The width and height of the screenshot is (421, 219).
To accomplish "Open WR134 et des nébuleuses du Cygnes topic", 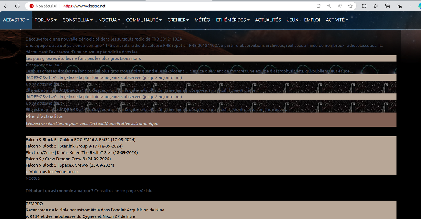I will (81, 216).
